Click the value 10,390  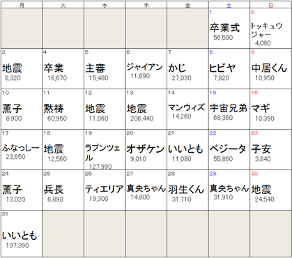[x=265, y=119]
